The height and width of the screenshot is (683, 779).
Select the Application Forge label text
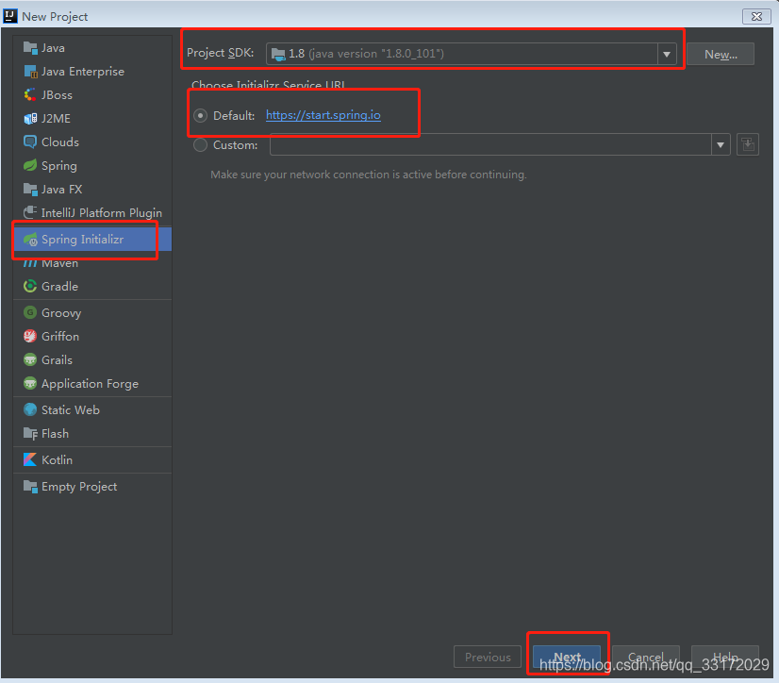pyautogui.click(x=90, y=384)
